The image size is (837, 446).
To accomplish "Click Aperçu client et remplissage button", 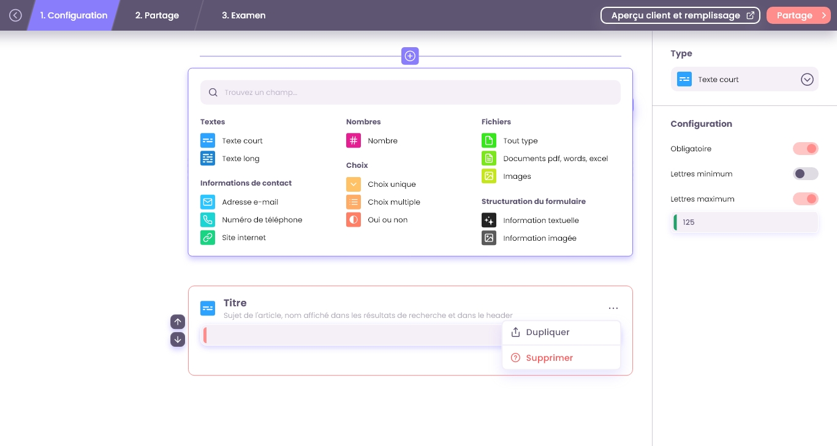I will click(680, 15).
